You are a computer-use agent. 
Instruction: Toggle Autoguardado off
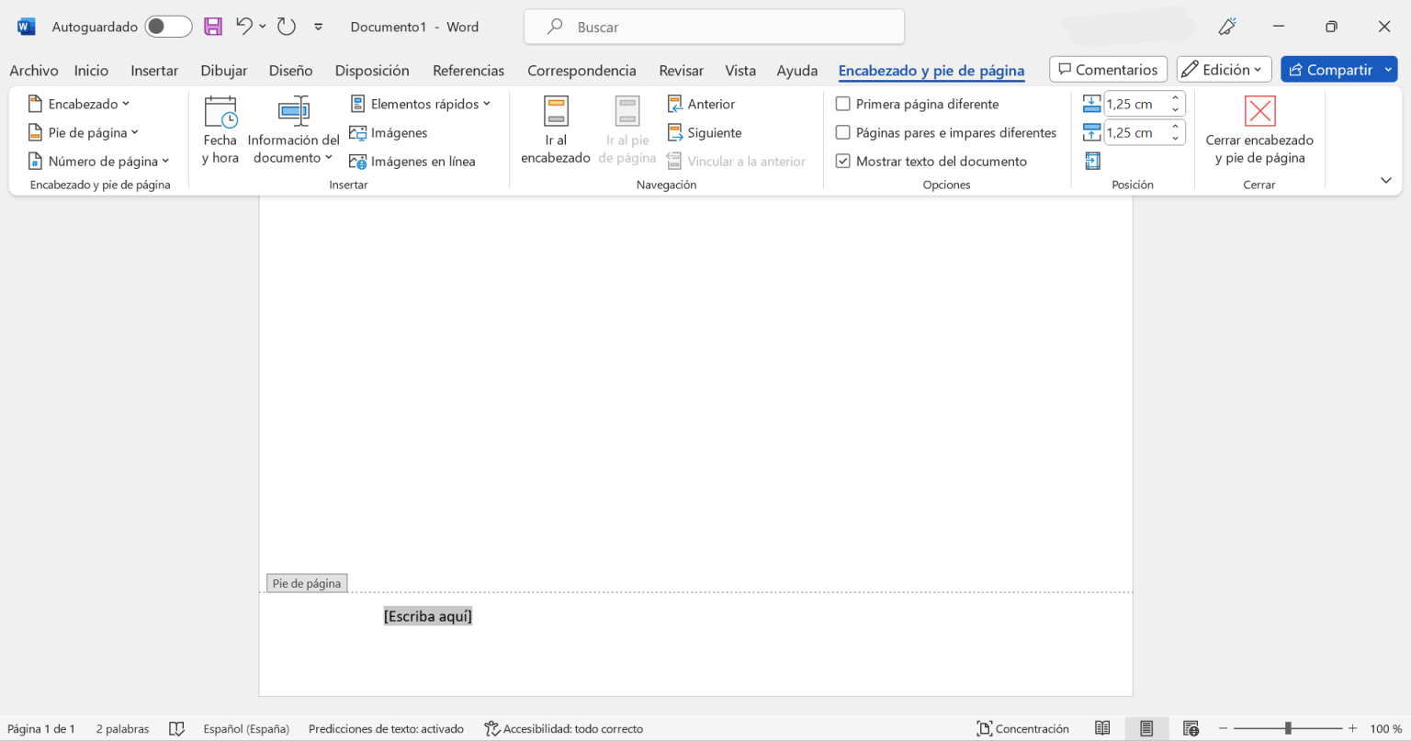(168, 27)
